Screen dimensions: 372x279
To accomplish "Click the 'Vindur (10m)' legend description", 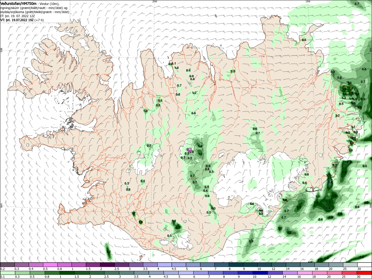I will tap(49, 4).
